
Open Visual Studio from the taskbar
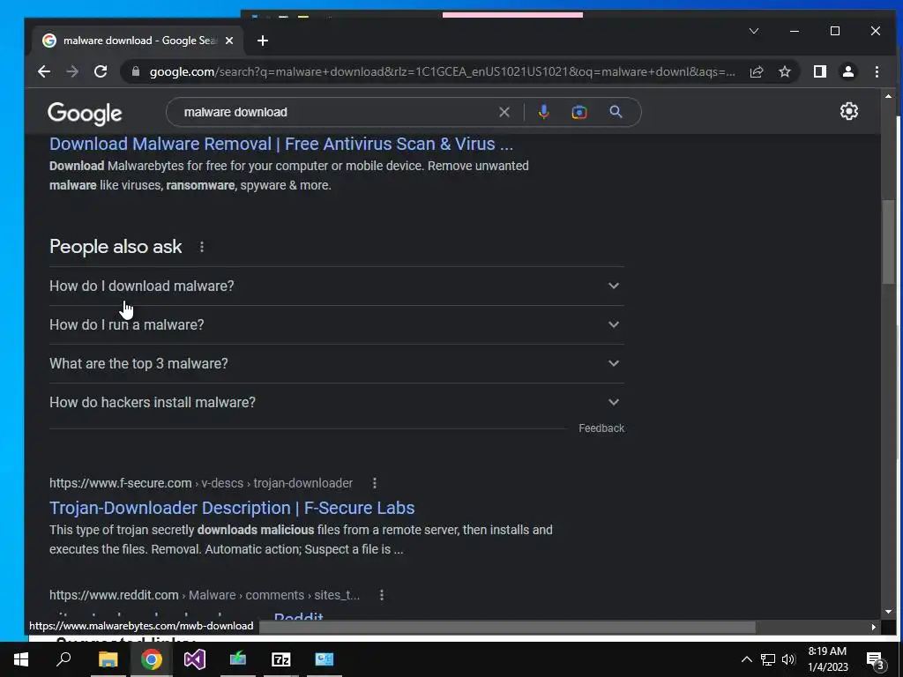pyautogui.click(x=195, y=659)
